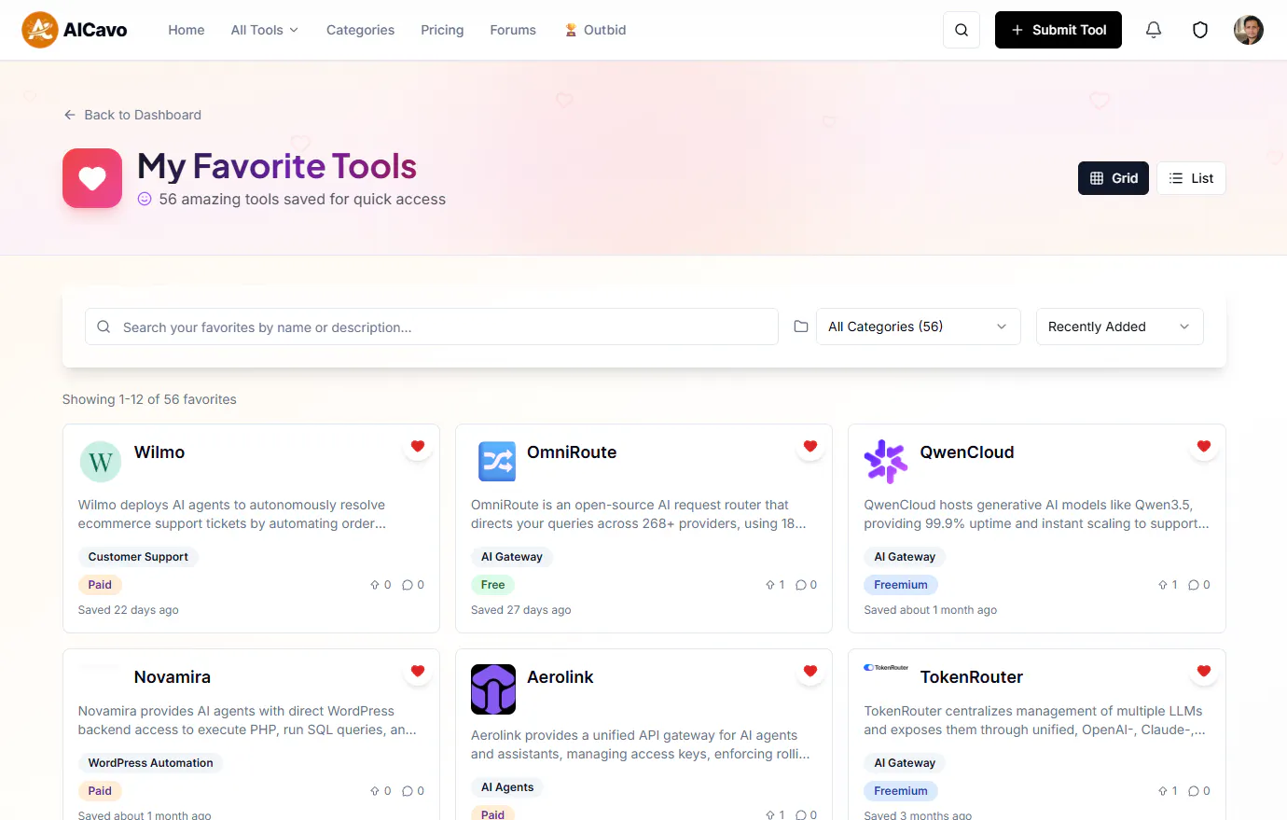Image resolution: width=1287 pixels, height=820 pixels.
Task: Open the user profile avatar
Action: [1249, 30]
